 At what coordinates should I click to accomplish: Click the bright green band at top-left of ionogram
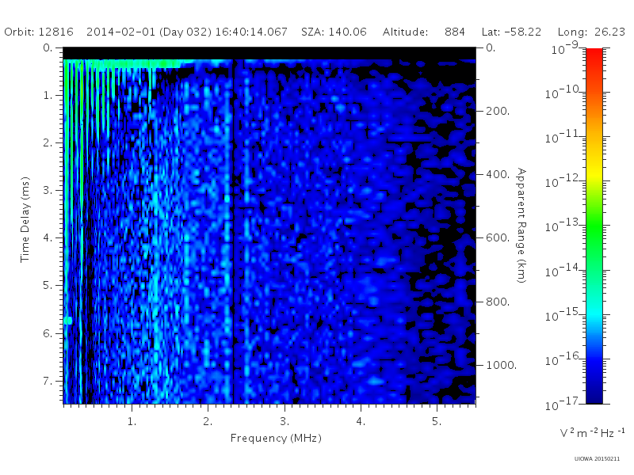[124, 63]
